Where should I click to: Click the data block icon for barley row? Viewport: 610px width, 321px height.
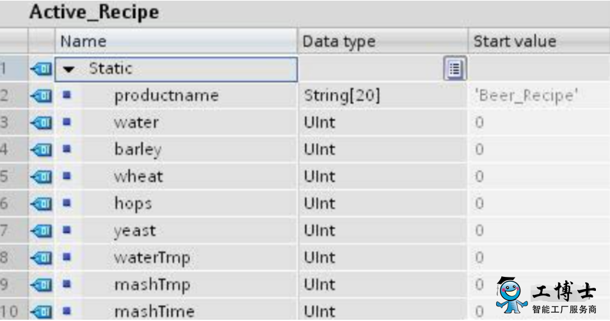point(41,150)
